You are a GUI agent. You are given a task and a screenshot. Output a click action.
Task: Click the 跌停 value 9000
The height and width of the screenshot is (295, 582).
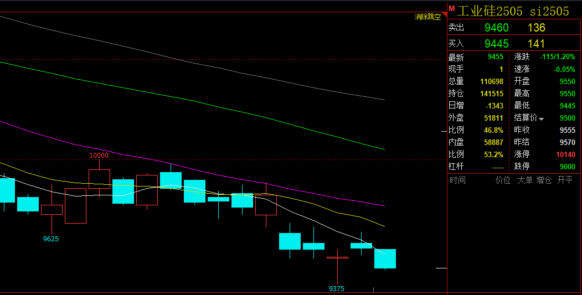click(568, 167)
